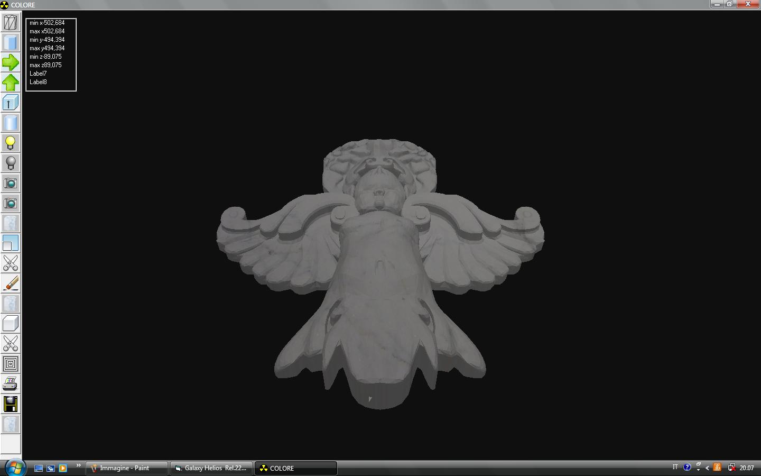Minimize the COLORE window
Screen dimensions: 761x476
coord(717,4)
